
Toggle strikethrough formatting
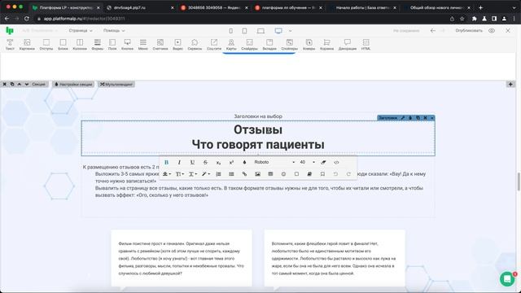(x=205, y=162)
